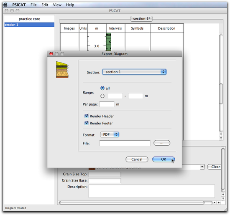Uncheck the Render Footer checkbox
230x215 pixels.
pyautogui.click(x=87, y=123)
